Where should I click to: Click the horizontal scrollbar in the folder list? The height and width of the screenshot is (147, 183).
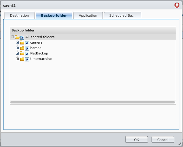pyautogui.click(x=93, y=102)
